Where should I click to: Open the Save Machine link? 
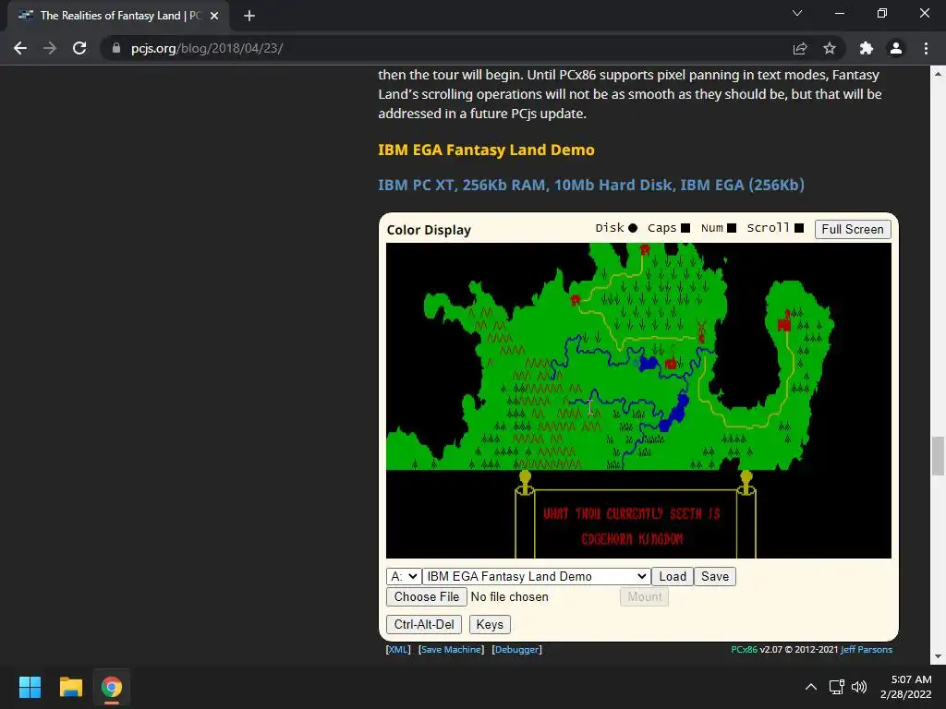click(x=451, y=649)
